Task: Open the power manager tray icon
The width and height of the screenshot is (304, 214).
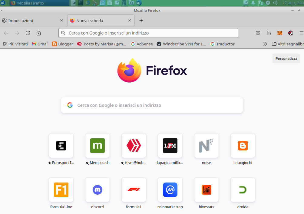Action: click(268, 3)
